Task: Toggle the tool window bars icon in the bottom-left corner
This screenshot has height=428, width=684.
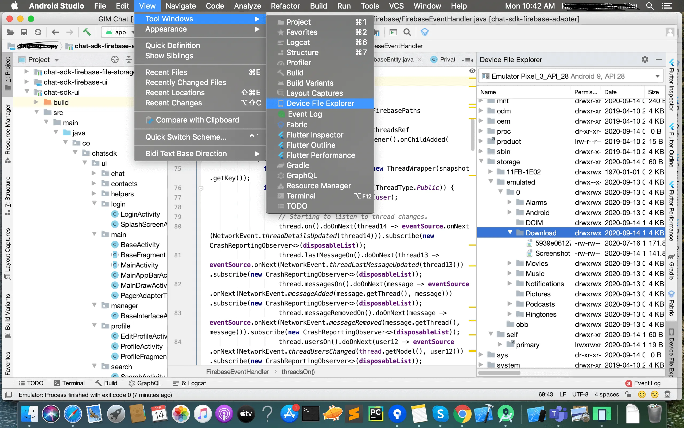Action: (x=9, y=394)
